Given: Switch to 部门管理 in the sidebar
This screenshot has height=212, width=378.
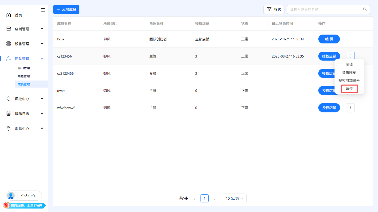Looking at the screenshot, I should 24,68.
